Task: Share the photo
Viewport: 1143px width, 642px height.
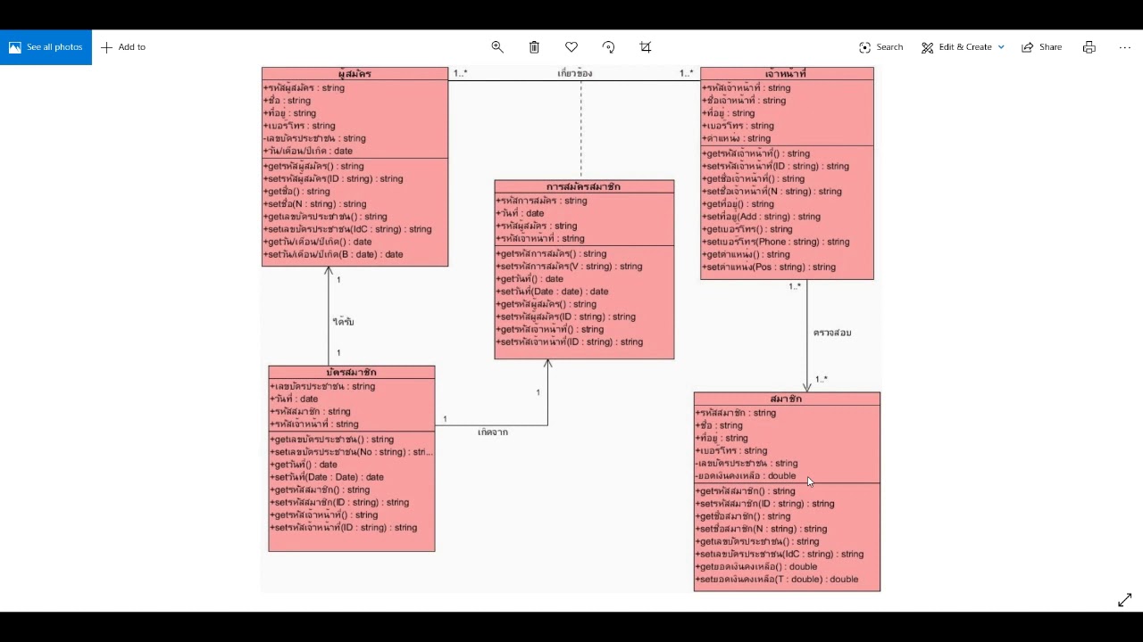Action: (x=1042, y=47)
